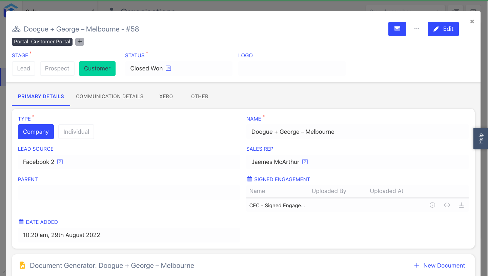Switch to Communication Details tab

[110, 97]
